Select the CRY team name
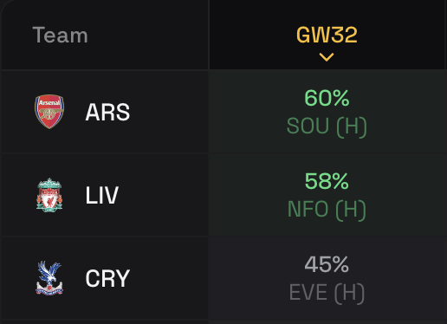Image resolution: width=447 pixels, height=324 pixels. coord(107,278)
